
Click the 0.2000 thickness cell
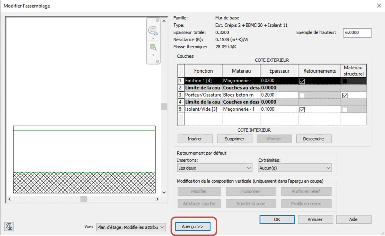pyautogui.click(x=279, y=95)
